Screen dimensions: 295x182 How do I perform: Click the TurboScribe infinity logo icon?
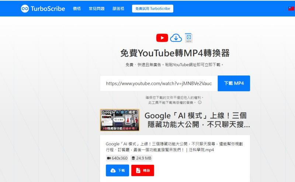tap(25, 8)
